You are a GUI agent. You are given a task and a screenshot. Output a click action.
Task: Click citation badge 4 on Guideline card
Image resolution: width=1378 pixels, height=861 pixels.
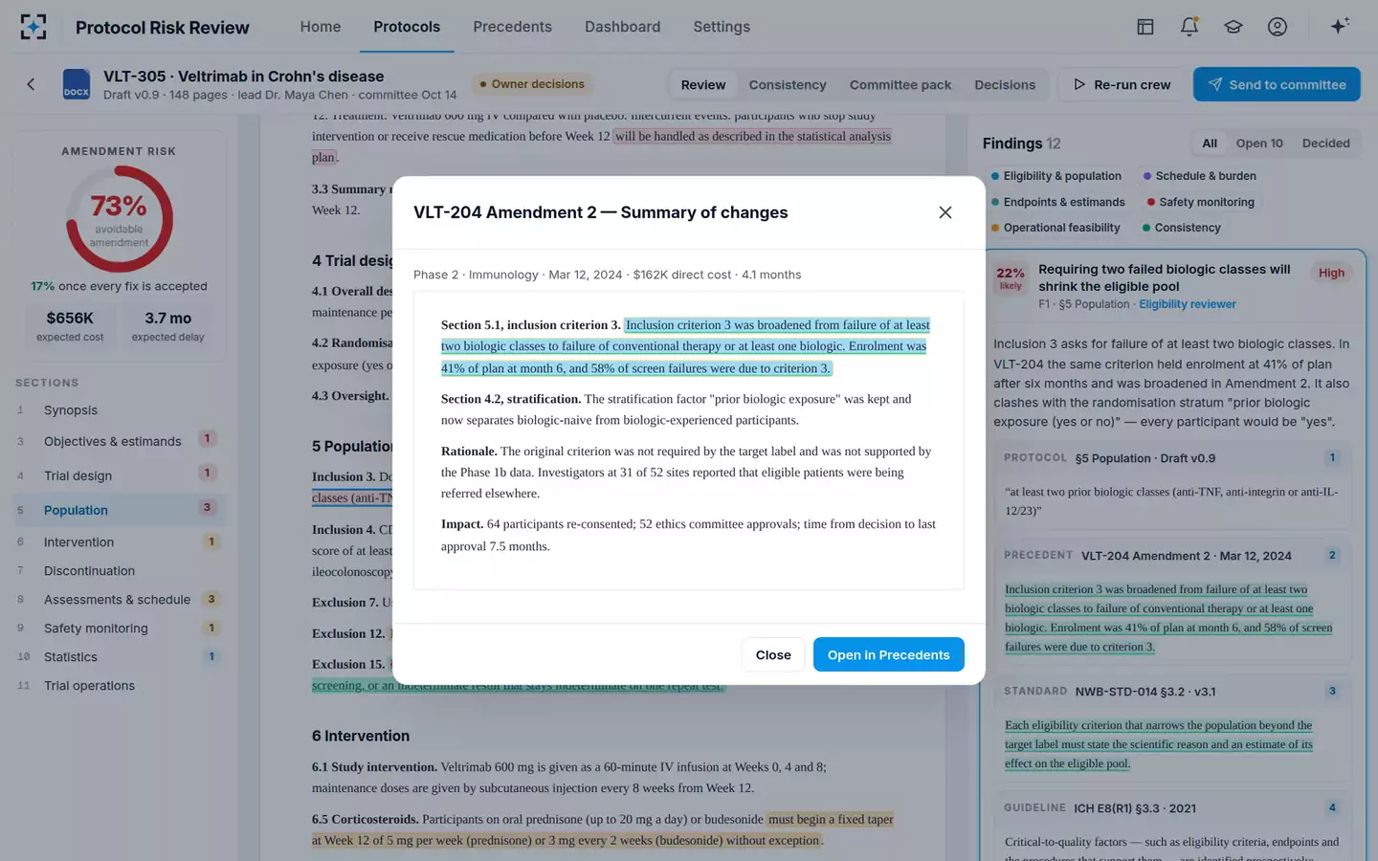pos(1332,807)
